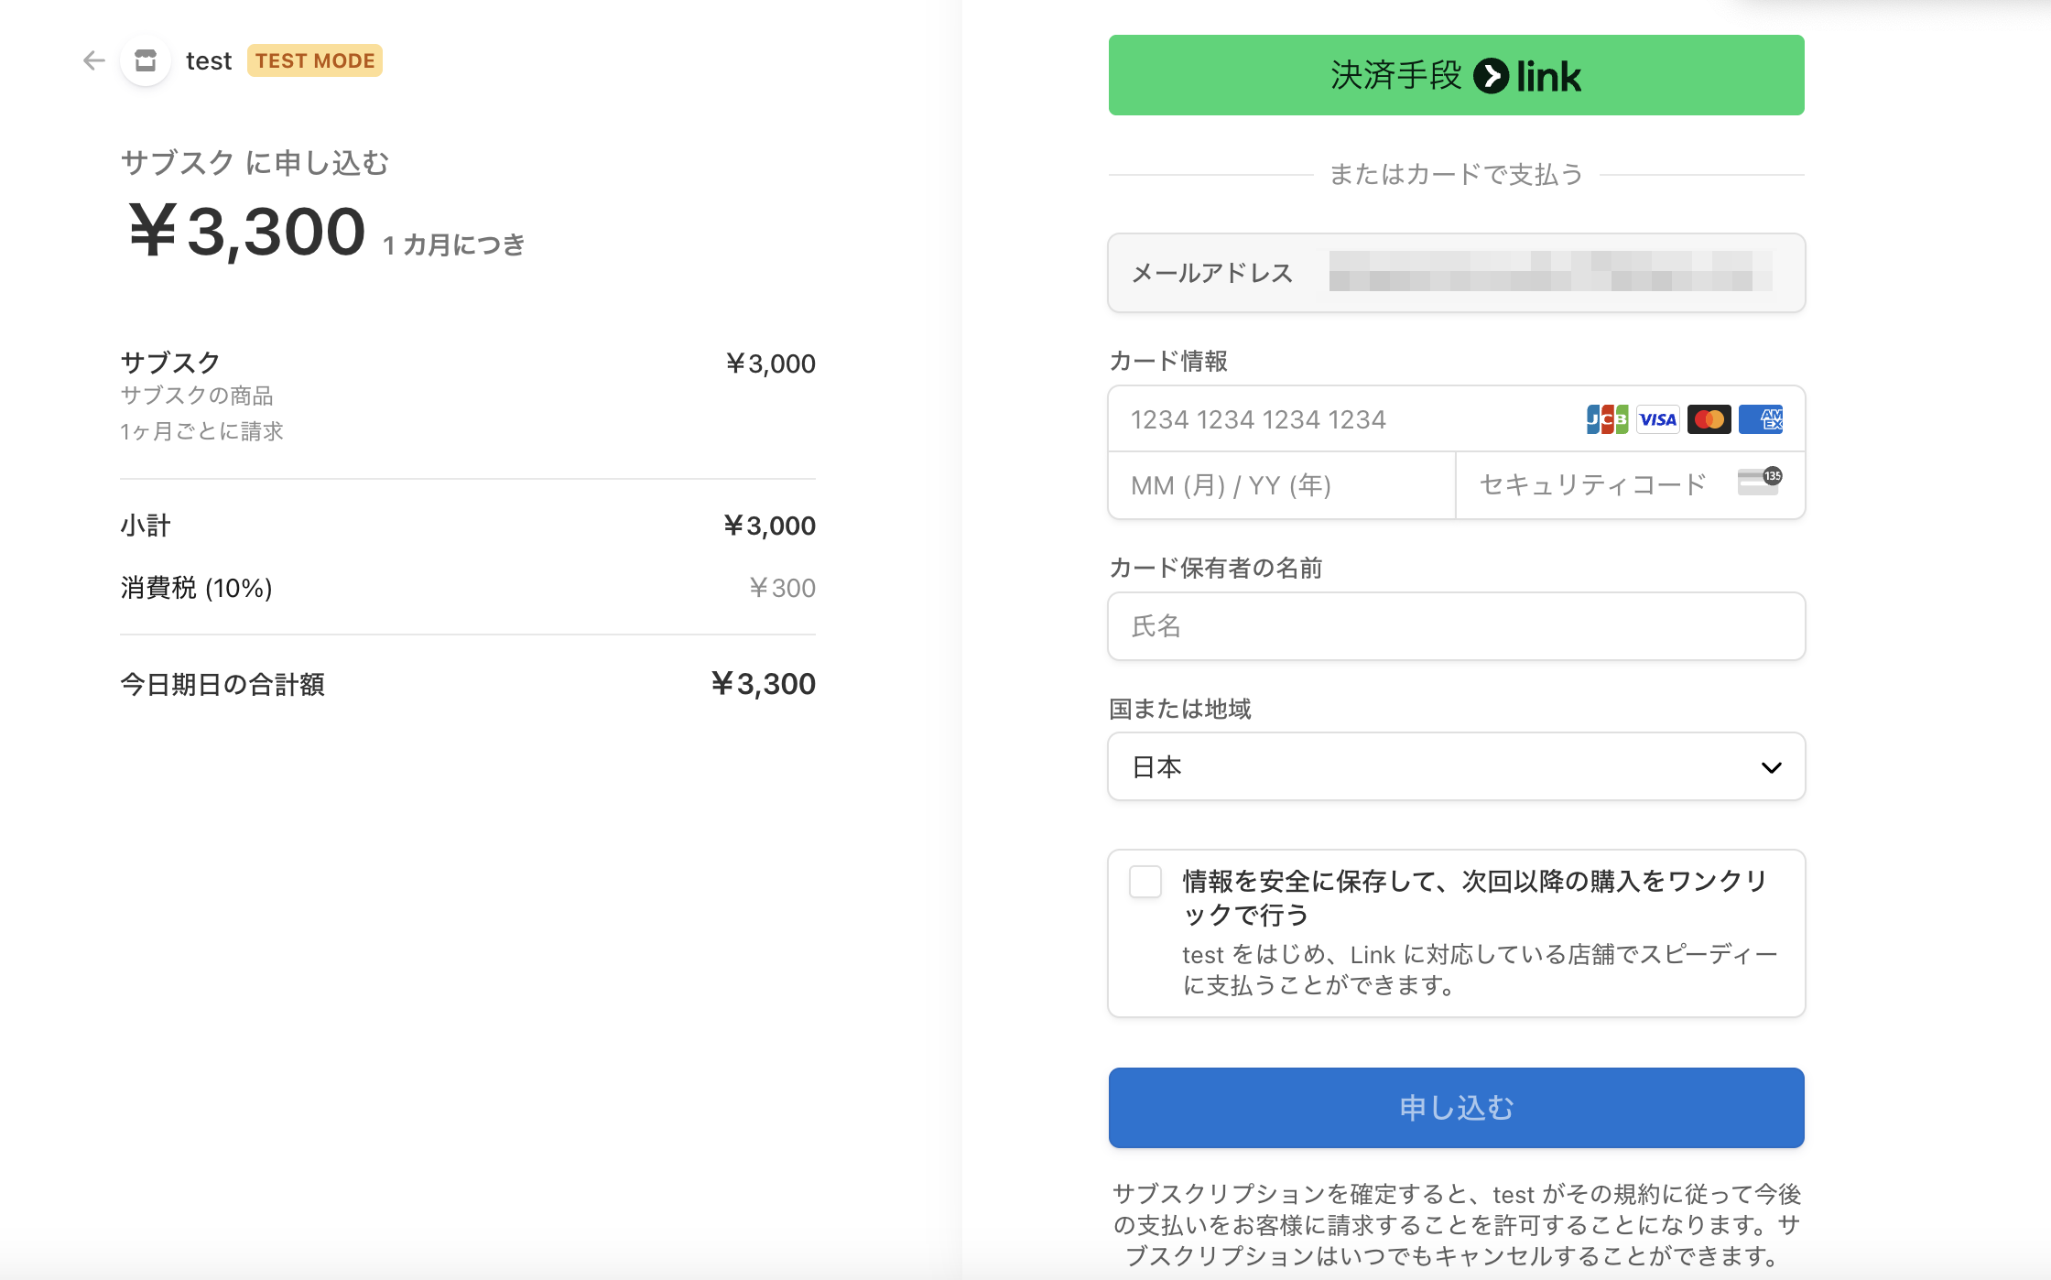Click the JCB card brand icon

[x=1607, y=419]
